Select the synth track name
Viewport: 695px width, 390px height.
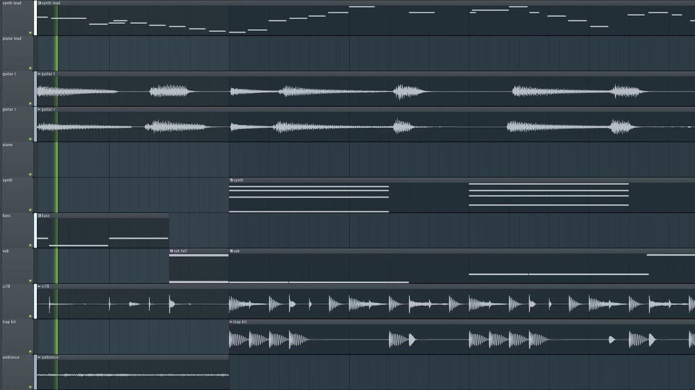click(x=7, y=180)
